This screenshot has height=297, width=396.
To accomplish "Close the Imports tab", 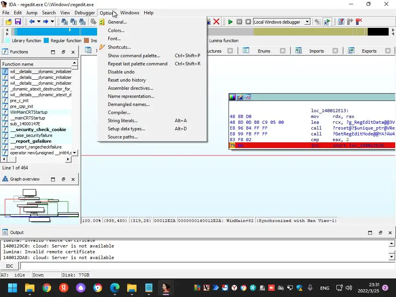I will pyautogui.click(x=335, y=51).
